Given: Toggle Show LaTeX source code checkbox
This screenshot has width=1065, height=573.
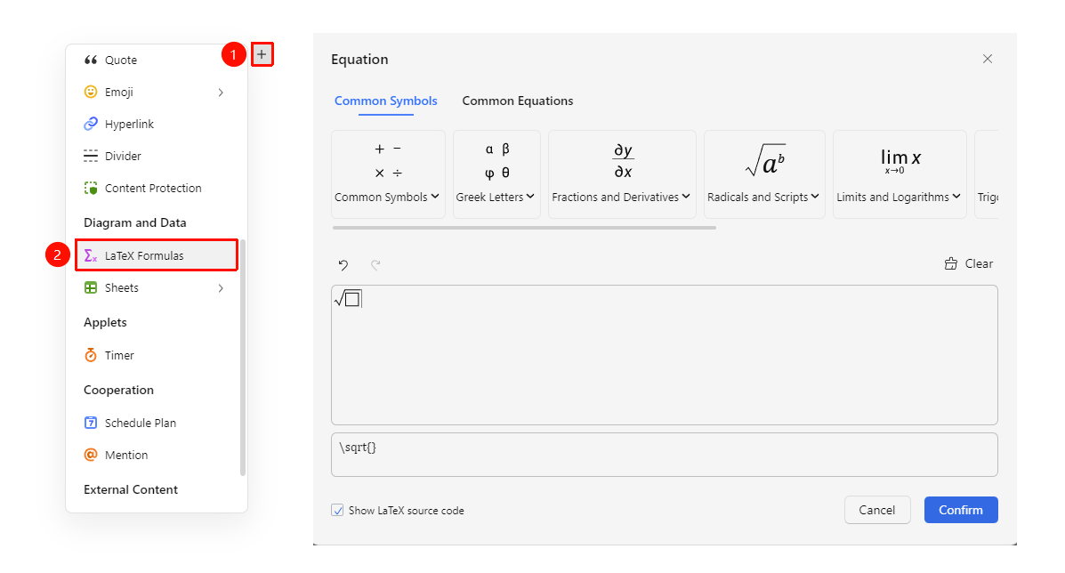Looking at the screenshot, I should [337, 510].
